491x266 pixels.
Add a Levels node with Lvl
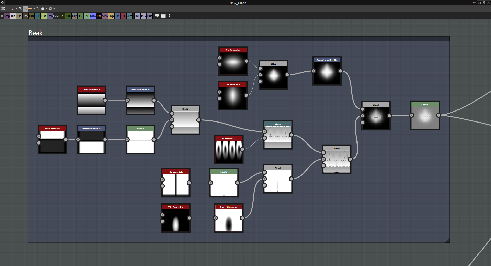point(87,16)
